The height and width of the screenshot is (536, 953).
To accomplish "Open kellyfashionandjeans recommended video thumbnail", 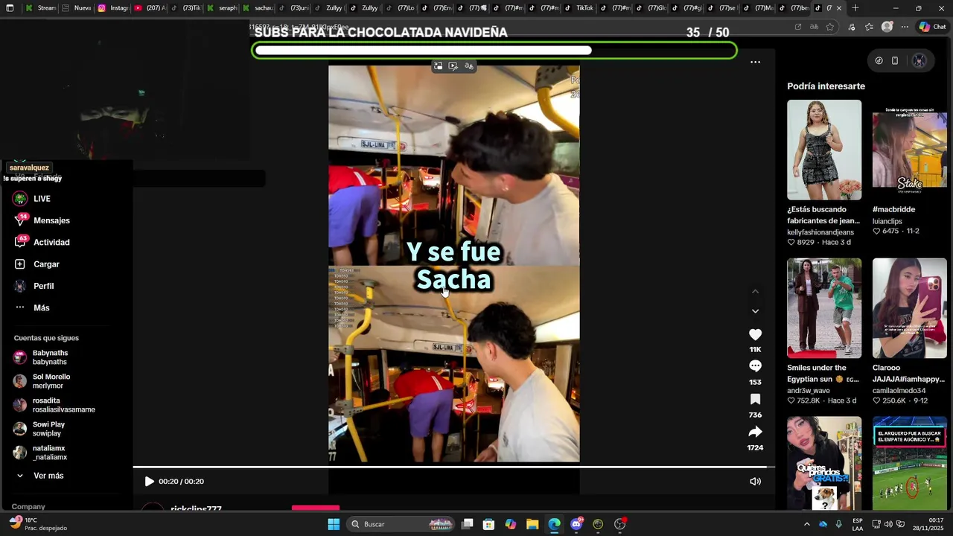I will (824, 150).
